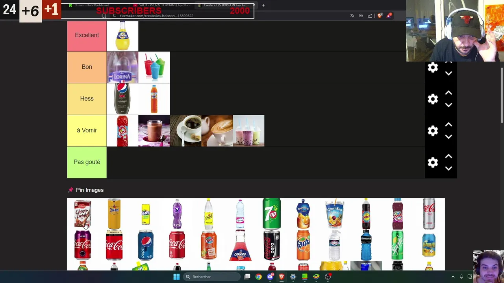Move the Hess tier up with its arrow
Viewport: 504px width, 283px height.
[x=448, y=93]
